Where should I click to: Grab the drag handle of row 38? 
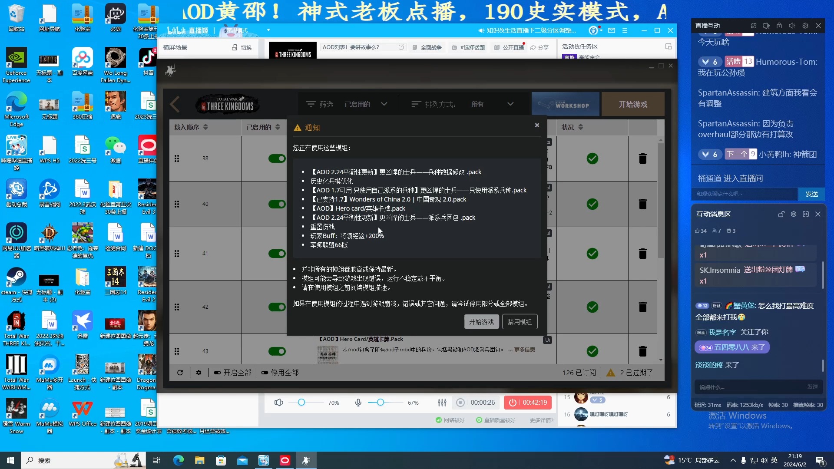coord(177,159)
